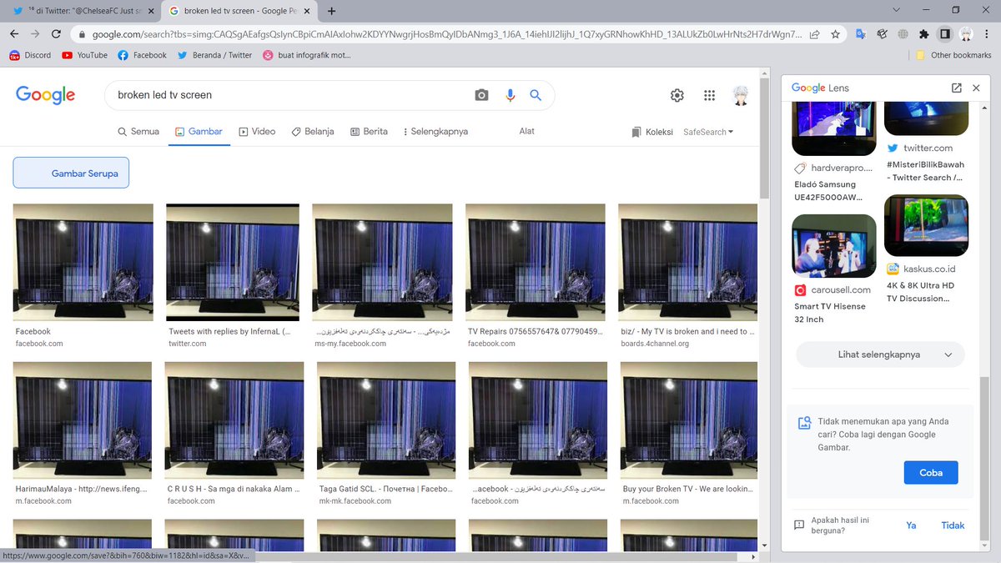
Task: Open the Google account profile avatar
Action: click(741, 95)
